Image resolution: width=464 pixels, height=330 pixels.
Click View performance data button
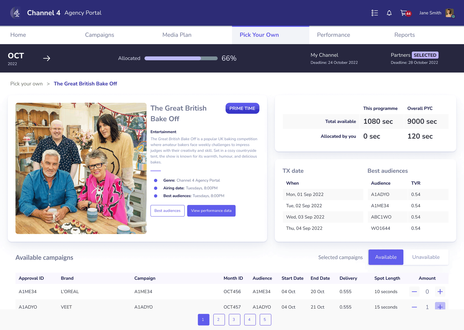[211, 211]
